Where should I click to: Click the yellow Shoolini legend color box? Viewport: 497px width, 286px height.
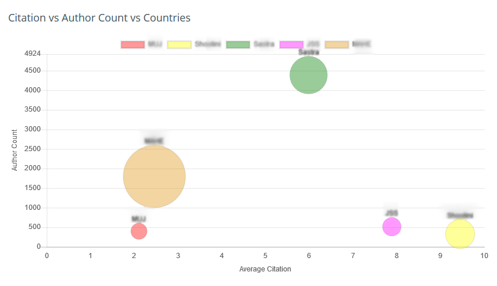pos(178,45)
